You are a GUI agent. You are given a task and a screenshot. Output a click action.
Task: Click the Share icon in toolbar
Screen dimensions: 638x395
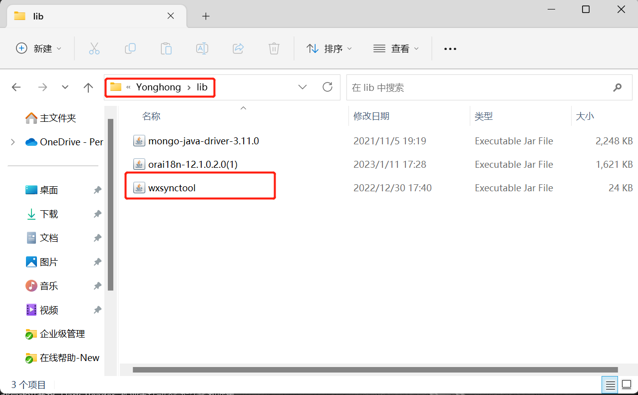point(238,48)
